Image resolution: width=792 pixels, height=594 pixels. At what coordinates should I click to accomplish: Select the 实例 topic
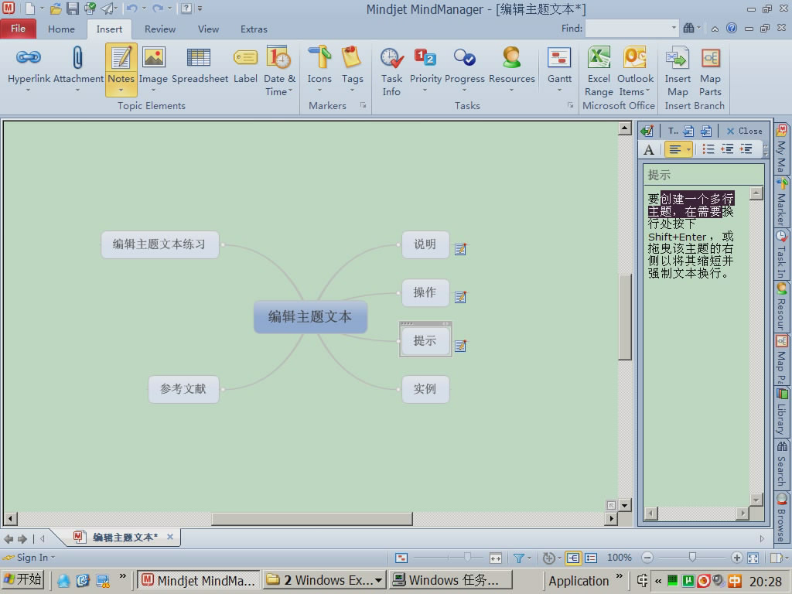coord(425,389)
